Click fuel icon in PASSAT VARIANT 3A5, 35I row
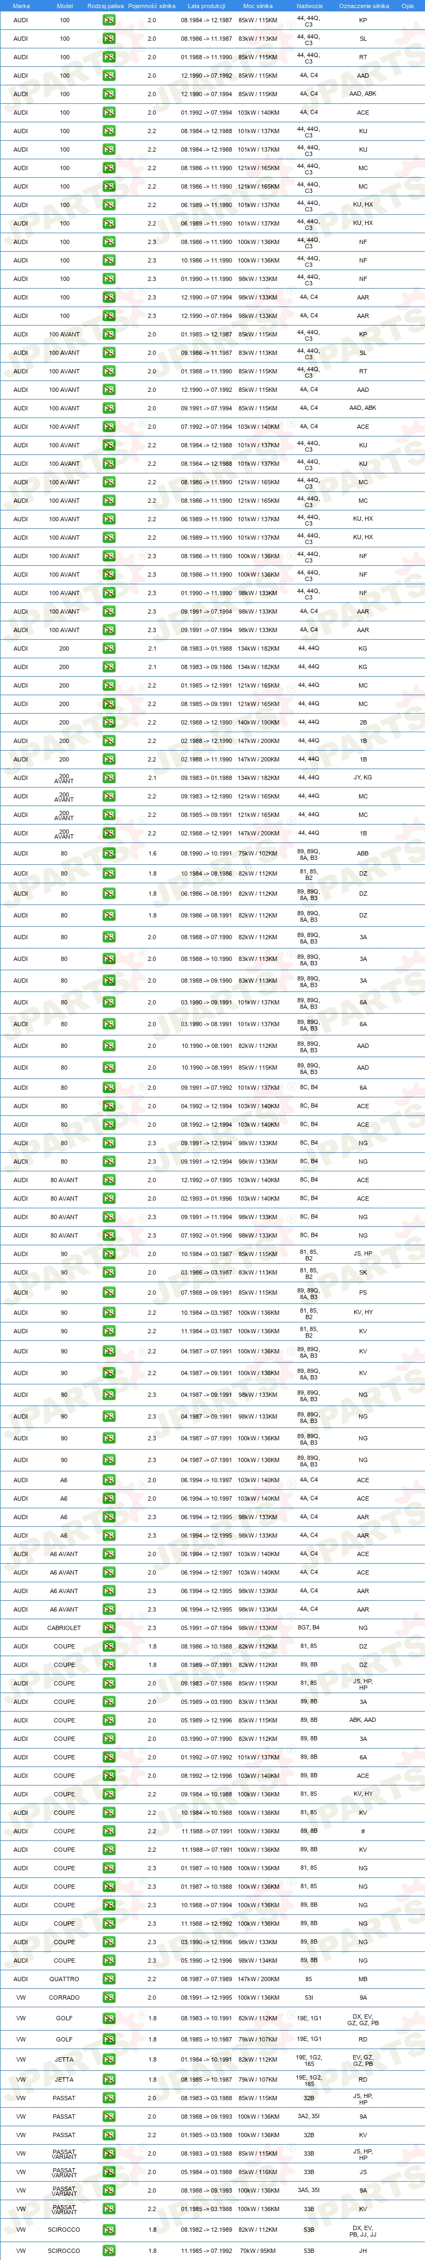Screen dimensions: 425x2260 coord(109,2190)
